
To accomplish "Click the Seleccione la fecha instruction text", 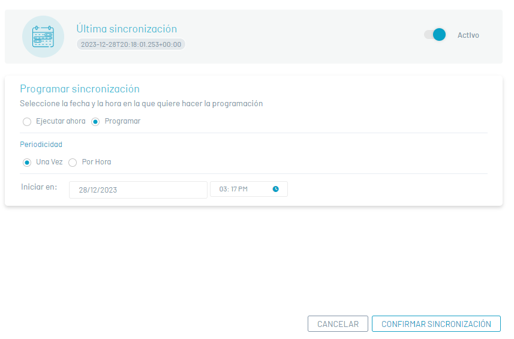I will (142, 104).
